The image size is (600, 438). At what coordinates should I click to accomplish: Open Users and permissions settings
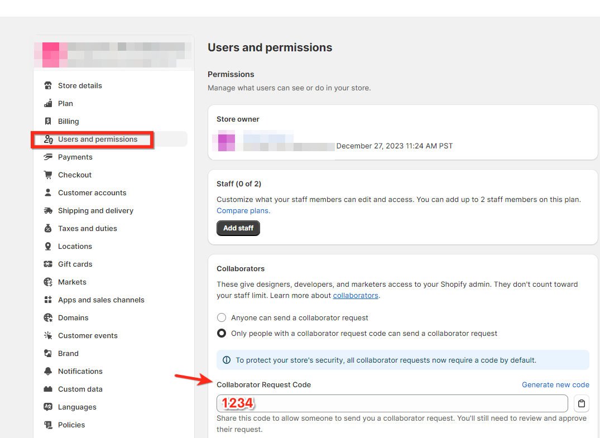[x=97, y=139]
